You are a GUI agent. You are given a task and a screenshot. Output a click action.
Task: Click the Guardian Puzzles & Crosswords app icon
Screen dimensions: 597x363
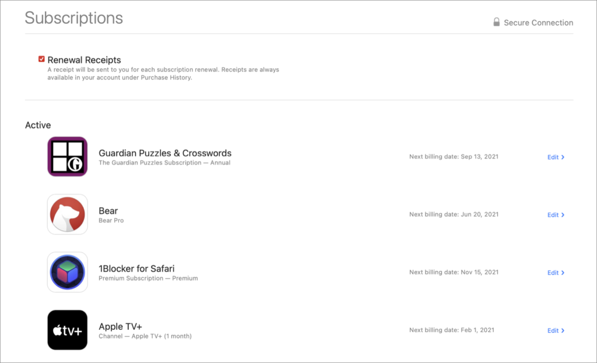coord(67,156)
